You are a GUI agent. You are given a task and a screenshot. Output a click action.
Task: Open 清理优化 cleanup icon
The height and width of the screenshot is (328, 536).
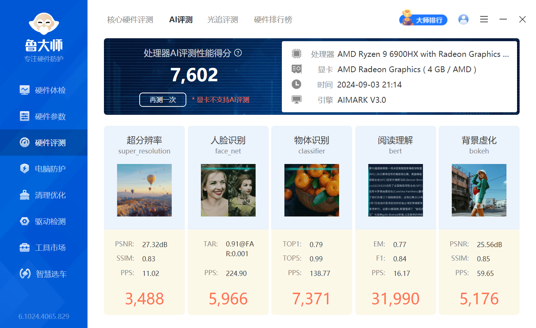click(24, 195)
